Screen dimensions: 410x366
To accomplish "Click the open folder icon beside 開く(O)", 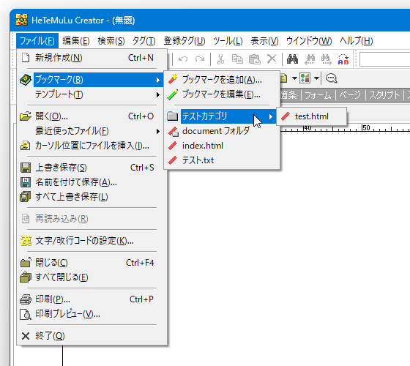I will click(x=26, y=116).
